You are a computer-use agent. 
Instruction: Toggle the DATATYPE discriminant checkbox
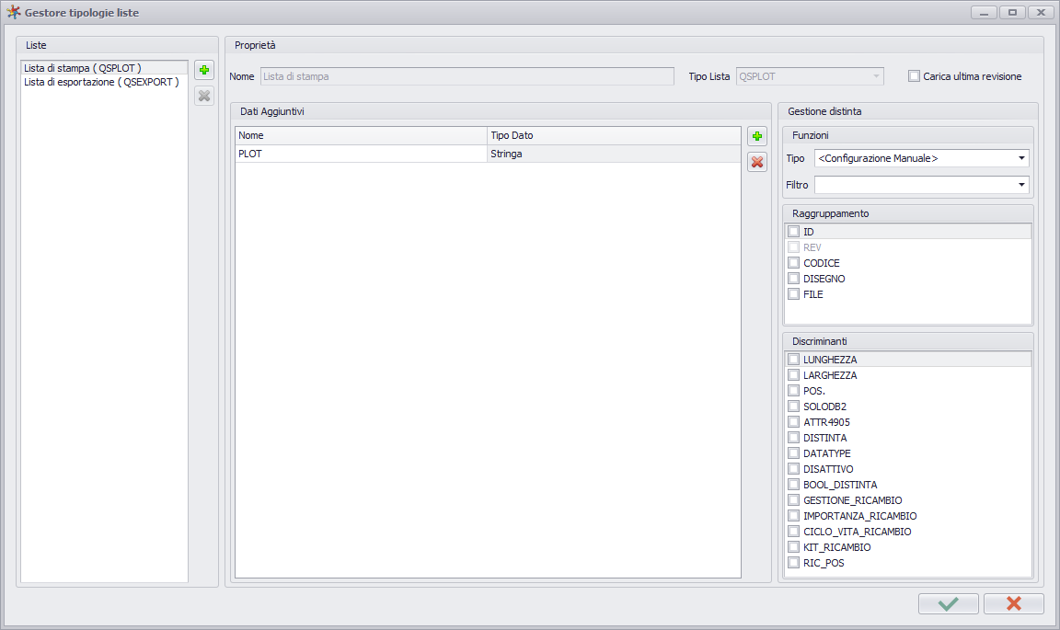(x=794, y=452)
